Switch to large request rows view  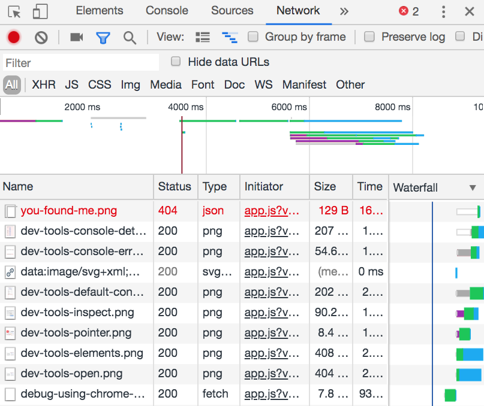pos(203,37)
